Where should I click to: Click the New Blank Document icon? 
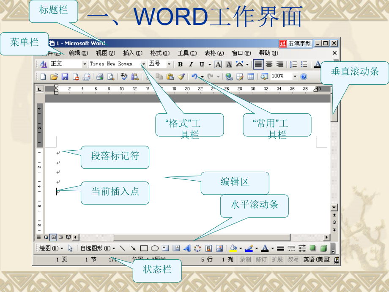coord(44,77)
